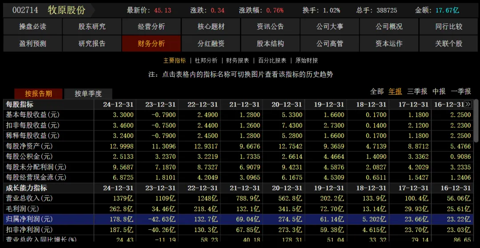
Task: Show trend for 每股净资产(元)
Action: [29, 146]
